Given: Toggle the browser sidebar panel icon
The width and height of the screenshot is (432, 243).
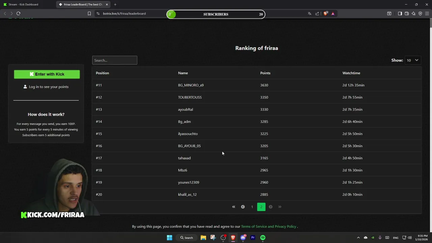Looking at the screenshot, I should tap(400, 13).
